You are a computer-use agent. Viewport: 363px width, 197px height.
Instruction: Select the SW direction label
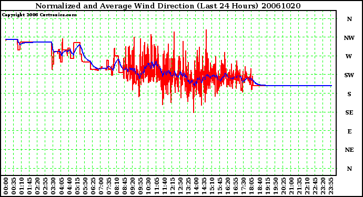point(349,75)
